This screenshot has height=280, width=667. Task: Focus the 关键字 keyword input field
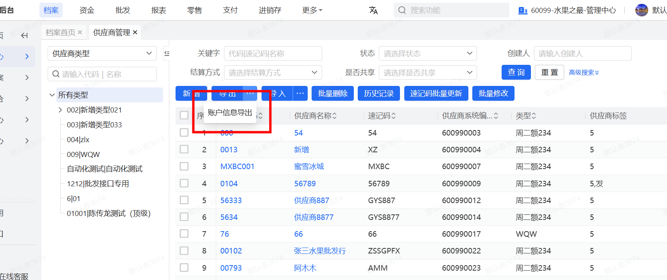[273, 54]
